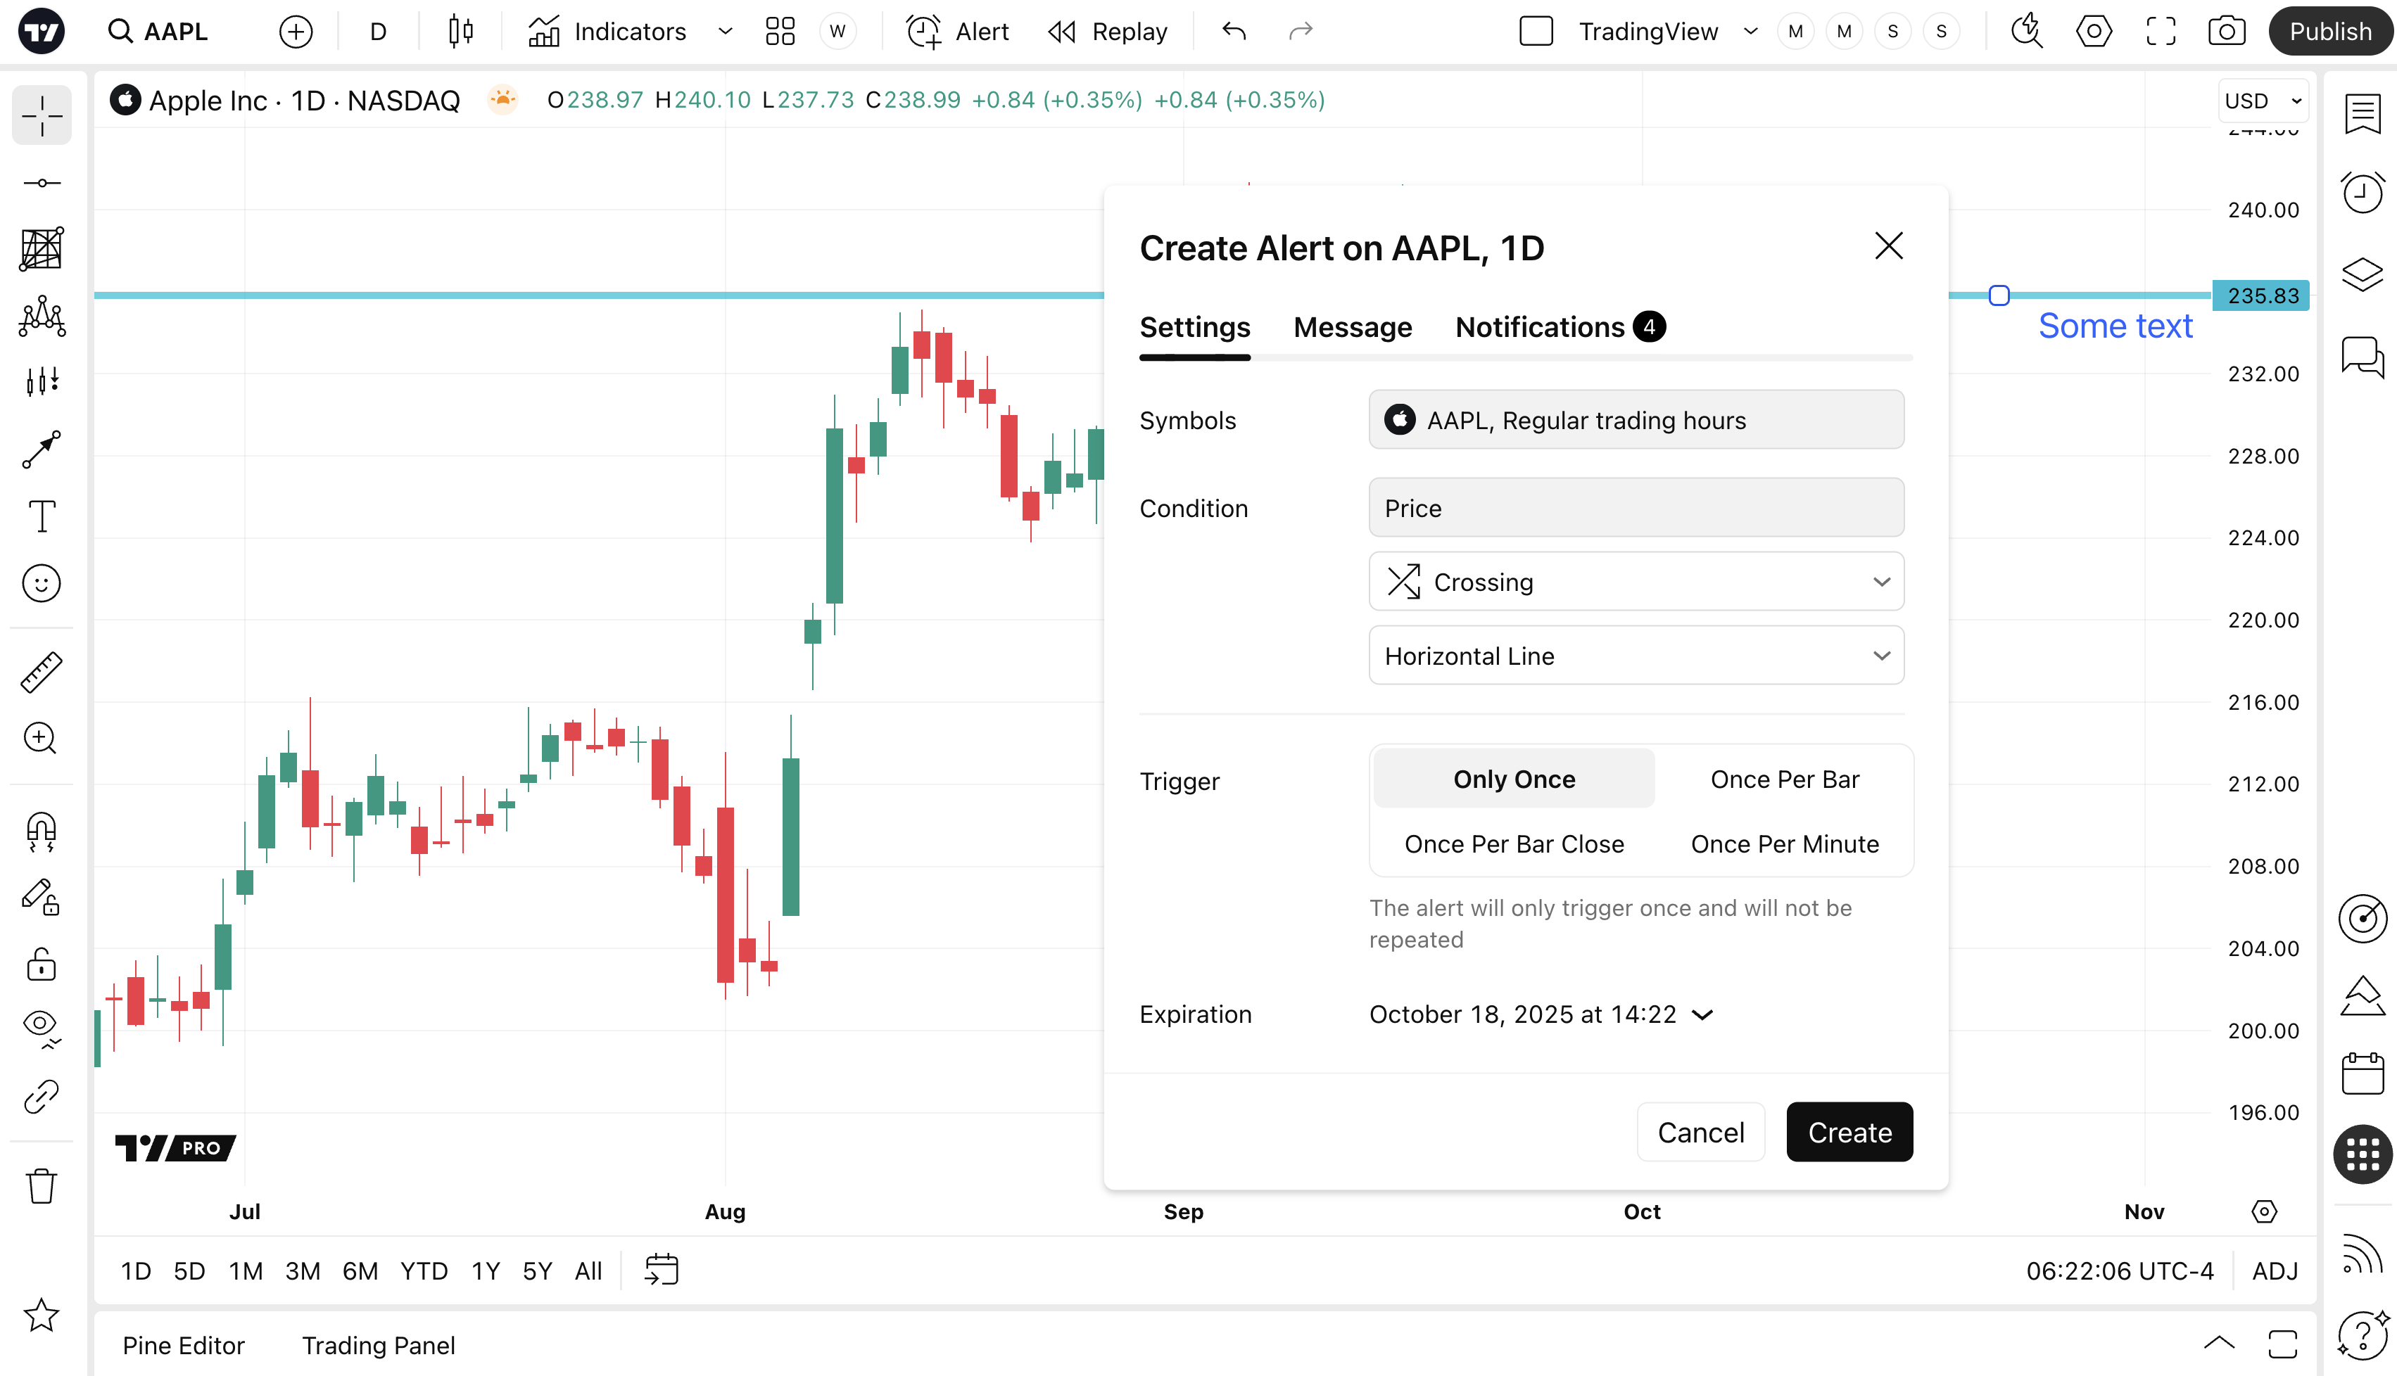Expand the Crossing condition dropdown
This screenshot has width=2397, height=1376.
coord(1635,582)
